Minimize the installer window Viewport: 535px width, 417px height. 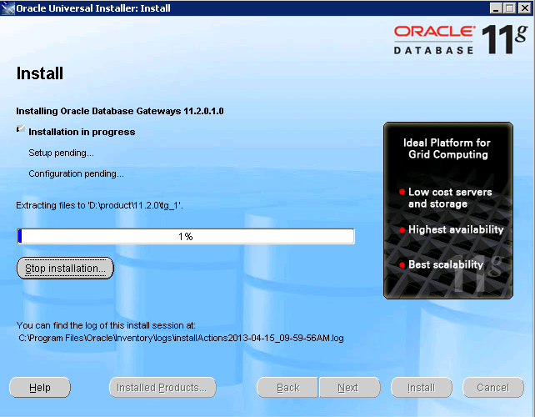coord(496,8)
